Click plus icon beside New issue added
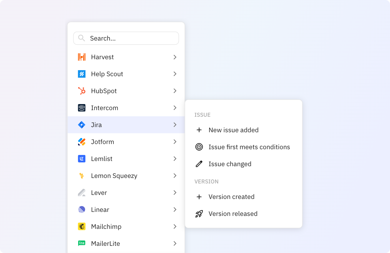Image resolution: width=390 pixels, height=253 pixels. [x=199, y=130]
